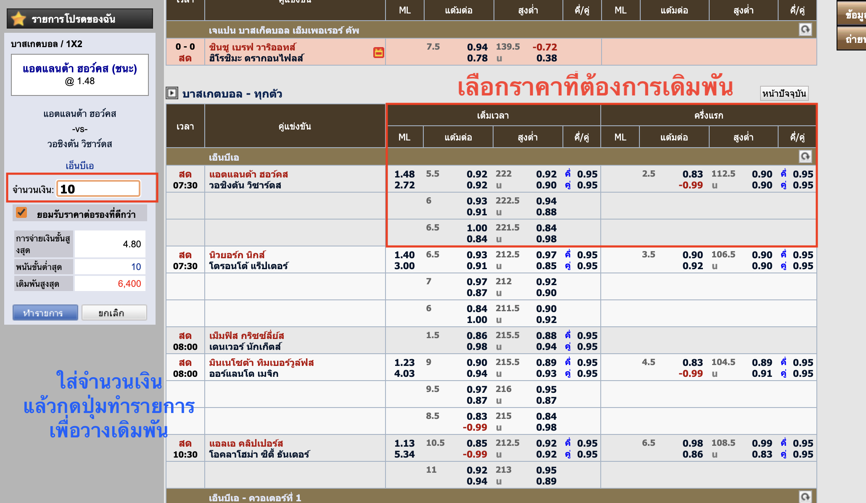Image resolution: width=866 pixels, height=503 pixels.
Task: Click refresh icon in Japan Emperor's Cup row
Action: [x=805, y=29]
